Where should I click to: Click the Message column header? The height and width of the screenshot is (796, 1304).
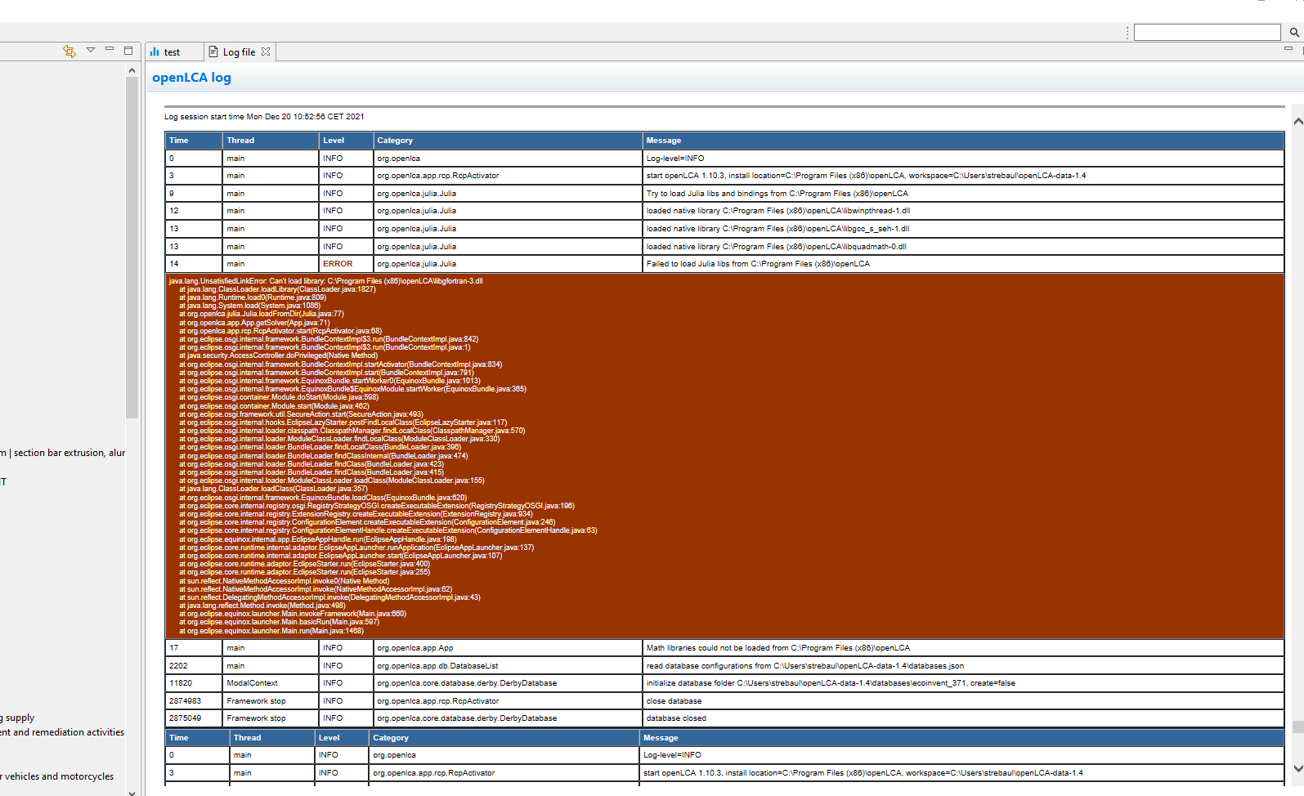[x=663, y=141]
